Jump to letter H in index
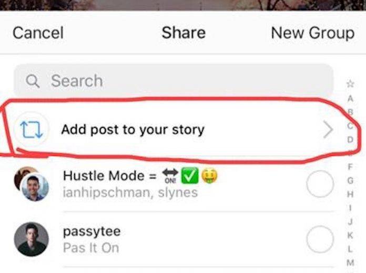Screen dimensions: 366x273 tap(350, 194)
